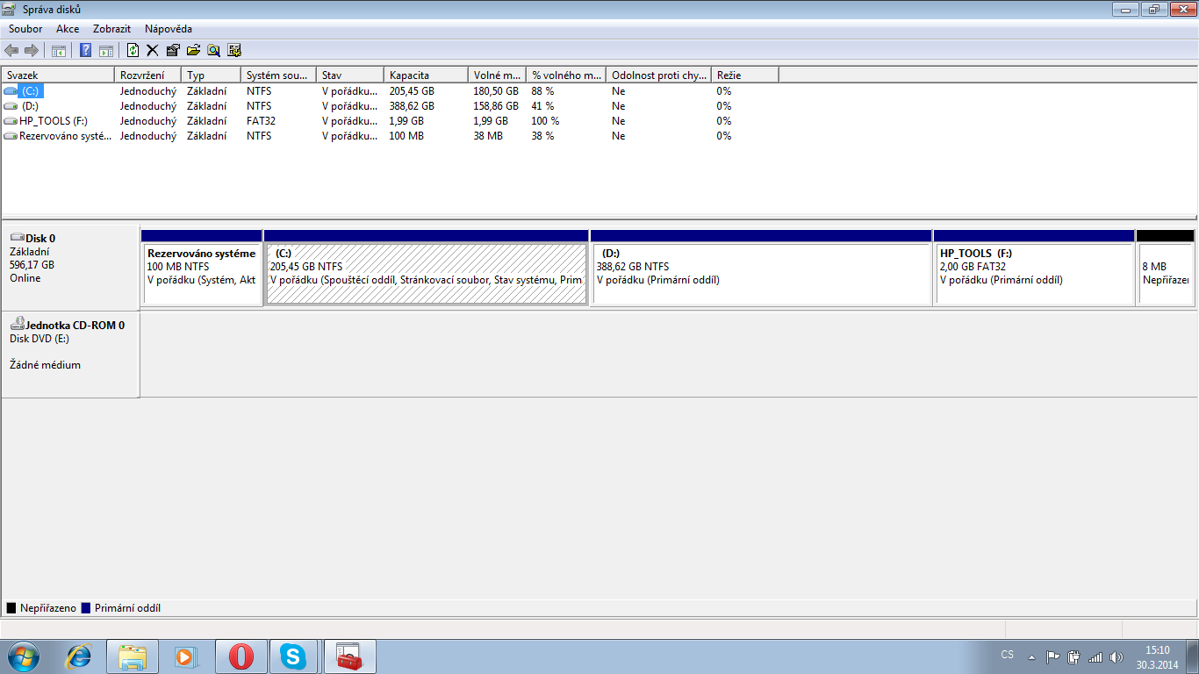Sort by the Rozvržení column header
The image size is (1199, 674).
click(x=147, y=75)
